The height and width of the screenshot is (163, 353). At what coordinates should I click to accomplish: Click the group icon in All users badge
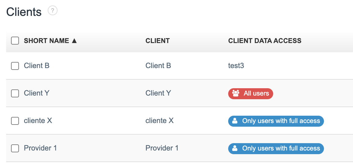click(x=236, y=93)
